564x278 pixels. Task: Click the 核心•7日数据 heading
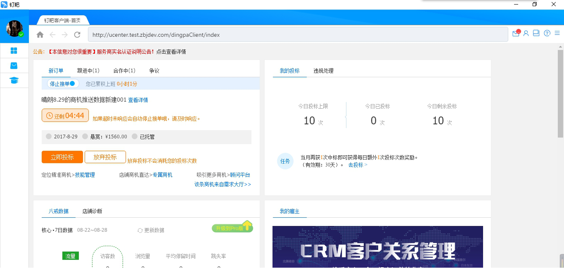57,230
